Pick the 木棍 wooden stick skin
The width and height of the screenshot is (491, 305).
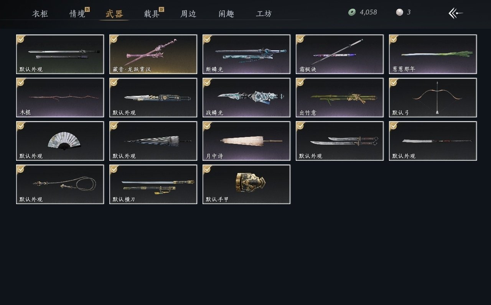[x=60, y=97]
